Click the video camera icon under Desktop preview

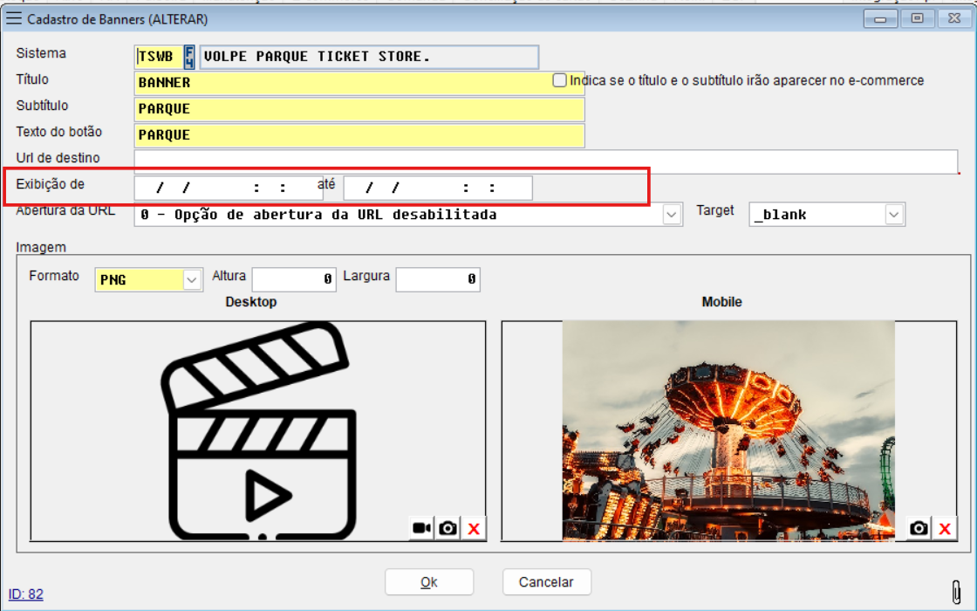coord(422,528)
